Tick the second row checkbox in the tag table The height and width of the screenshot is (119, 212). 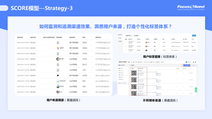click(125, 46)
